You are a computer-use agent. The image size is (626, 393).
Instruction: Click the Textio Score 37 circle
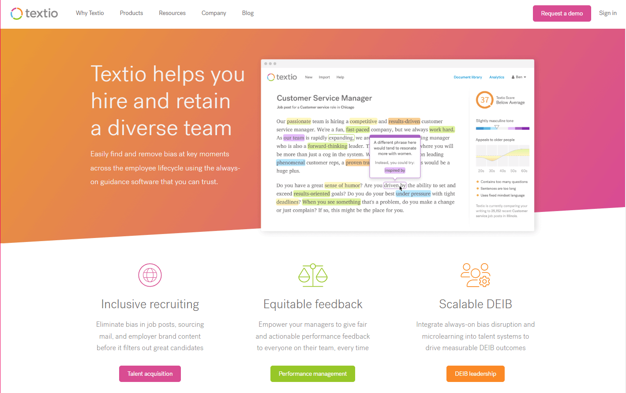coord(484,100)
